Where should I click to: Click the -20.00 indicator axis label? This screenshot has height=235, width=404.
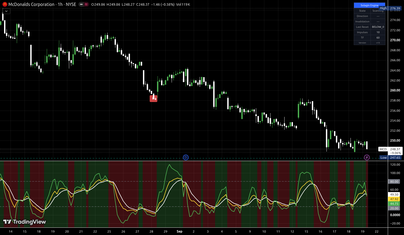tap(395, 223)
